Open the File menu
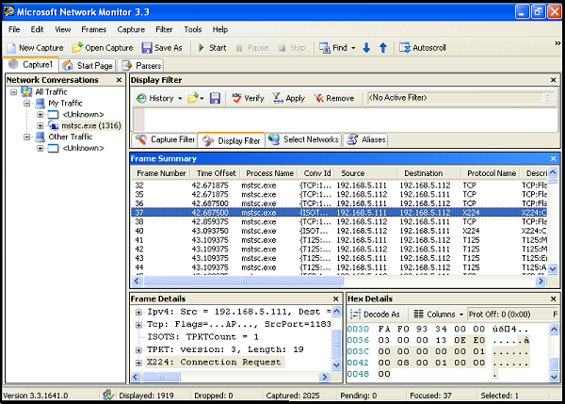565x404 pixels. point(14,29)
